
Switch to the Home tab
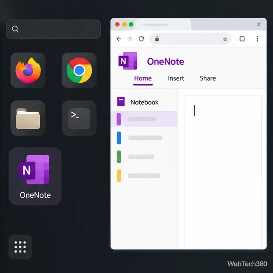[x=143, y=78]
